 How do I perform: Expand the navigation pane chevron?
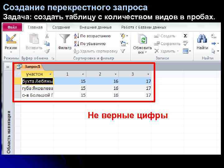tap(7, 67)
